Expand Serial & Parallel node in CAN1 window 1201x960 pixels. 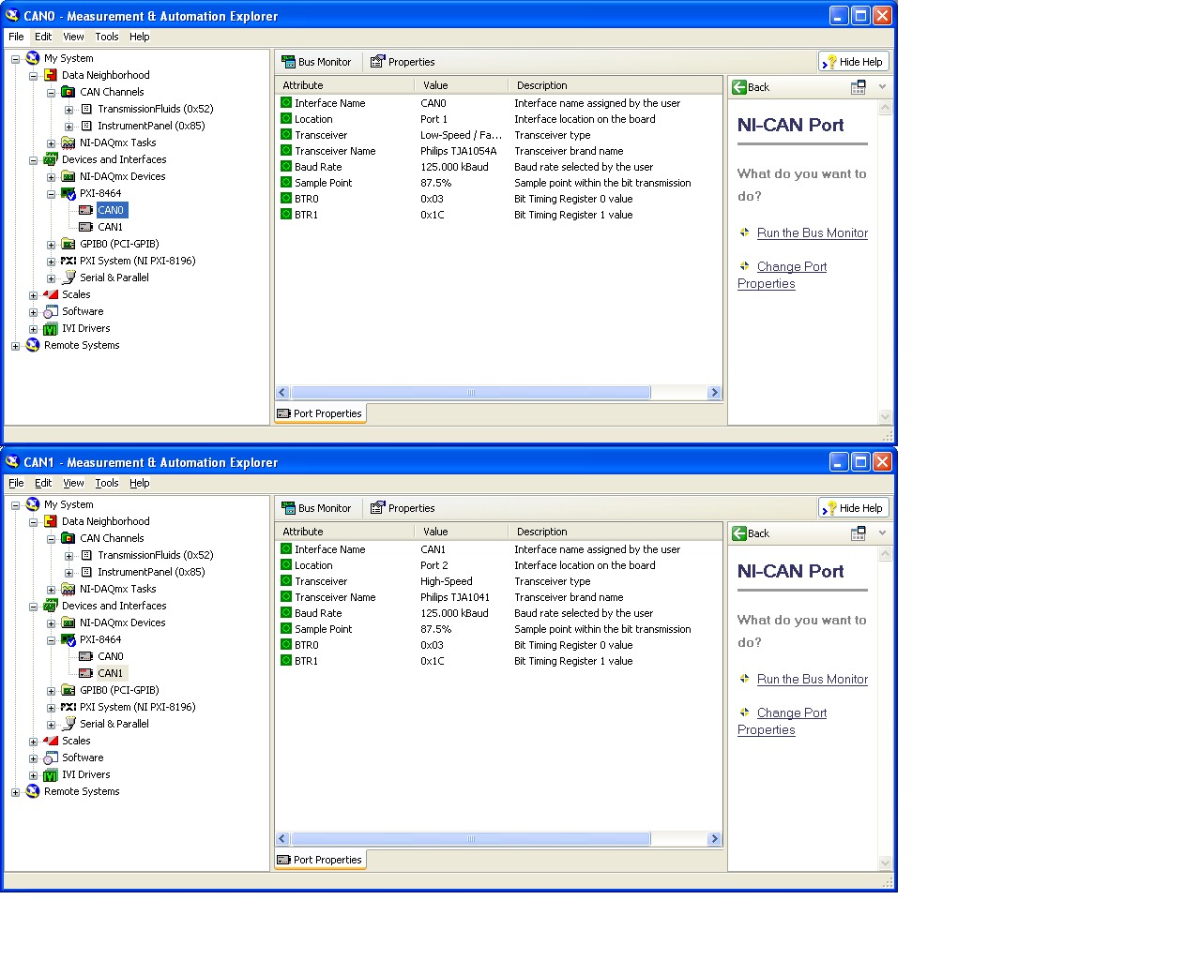click(51, 725)
